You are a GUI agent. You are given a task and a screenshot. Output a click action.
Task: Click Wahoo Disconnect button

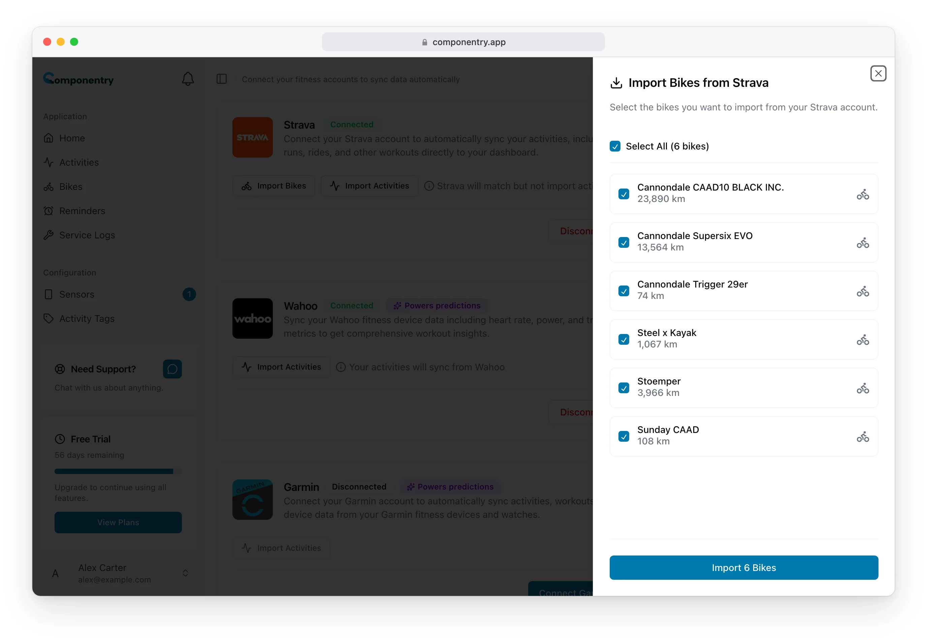571,412
